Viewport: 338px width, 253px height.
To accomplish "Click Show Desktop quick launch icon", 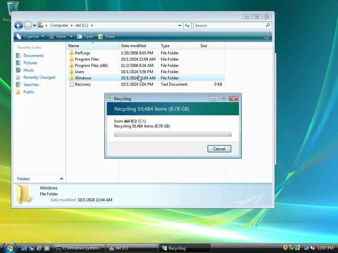I will [24, 248].
